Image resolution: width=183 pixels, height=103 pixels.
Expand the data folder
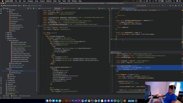[6, 33]
